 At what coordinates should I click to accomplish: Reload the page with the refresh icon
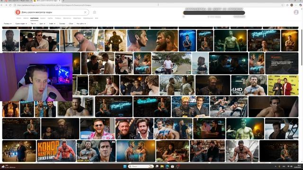coord(10,5)
